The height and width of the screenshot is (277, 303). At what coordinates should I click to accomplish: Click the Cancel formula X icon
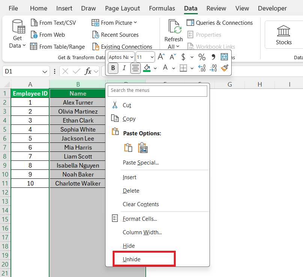(65, 72)
